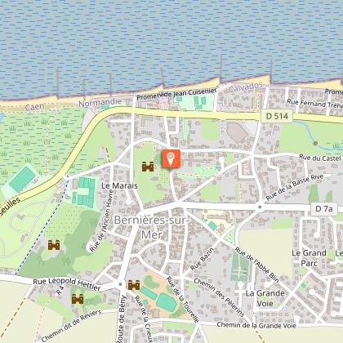
Task: Select the Le Marais neighborhood label
Action: 119,186
